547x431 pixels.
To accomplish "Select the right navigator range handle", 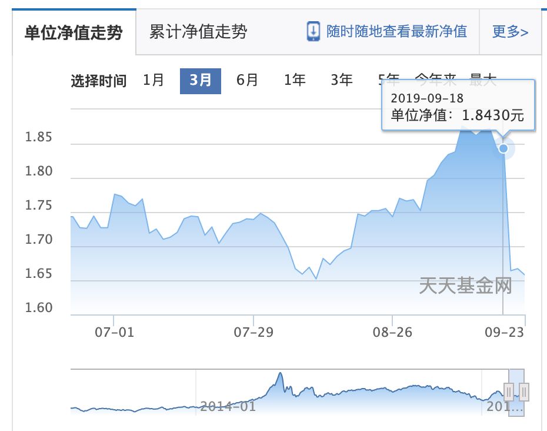I will point(524,392).
